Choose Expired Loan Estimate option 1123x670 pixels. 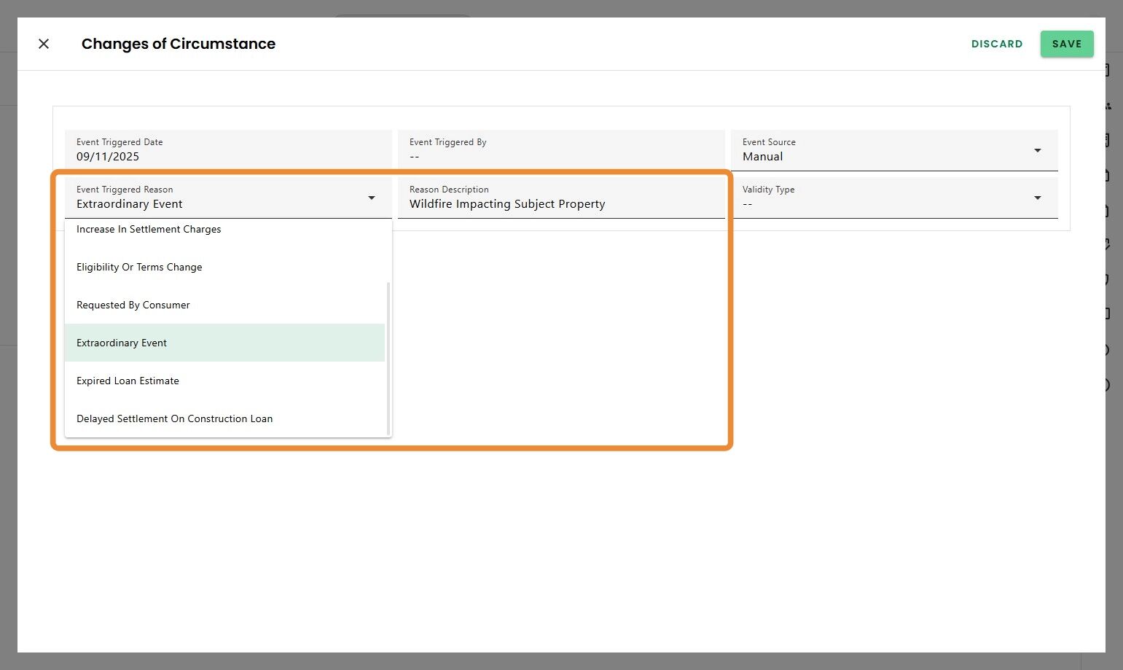128,381
